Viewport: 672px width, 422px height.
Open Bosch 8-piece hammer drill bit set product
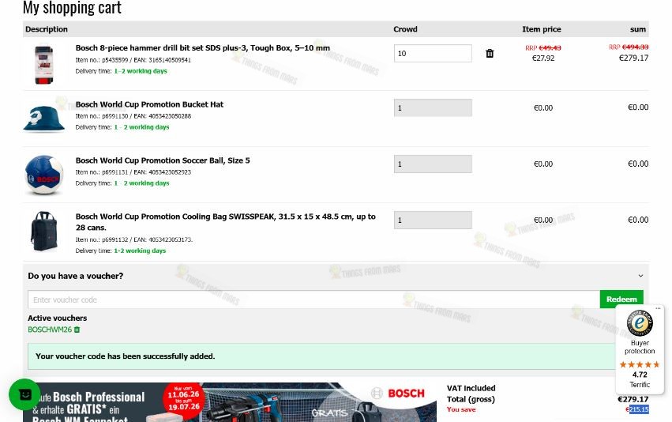point(203,47)
